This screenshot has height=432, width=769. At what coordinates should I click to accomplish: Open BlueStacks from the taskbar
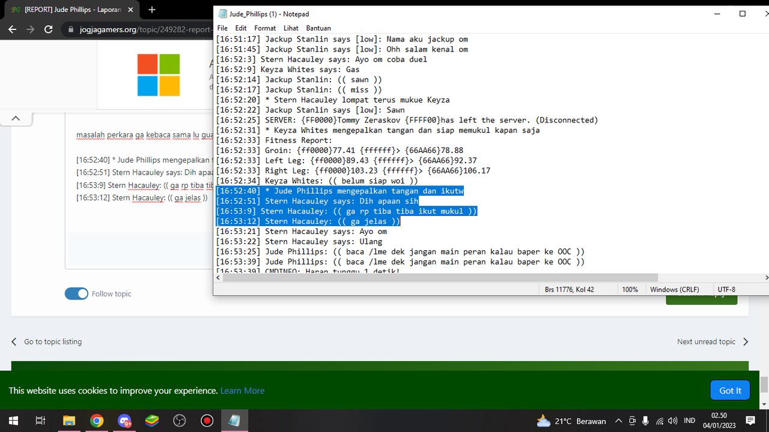[x=152, y=421]
